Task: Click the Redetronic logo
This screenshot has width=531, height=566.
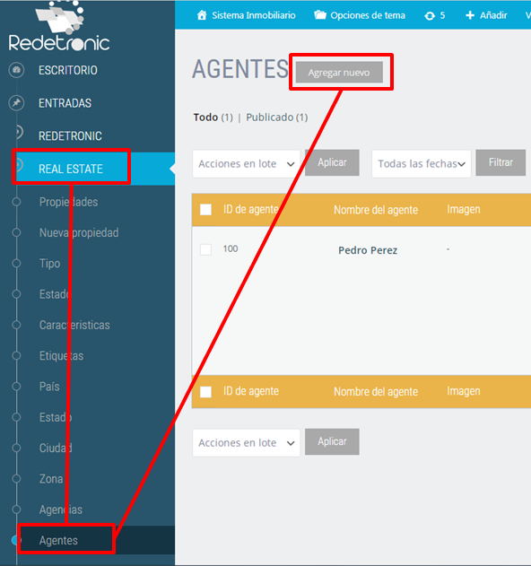Action: (59, 26)
